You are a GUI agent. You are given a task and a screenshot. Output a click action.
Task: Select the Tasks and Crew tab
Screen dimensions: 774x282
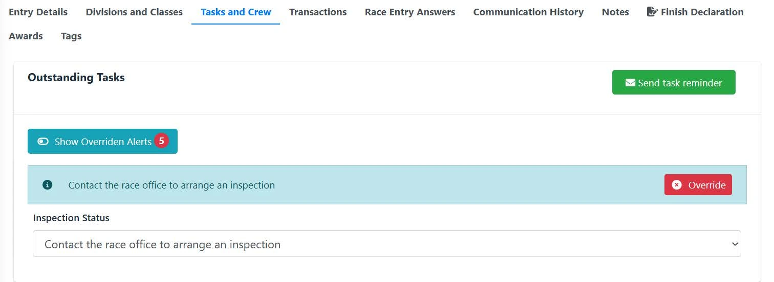tap(236, 12)
